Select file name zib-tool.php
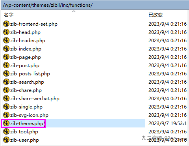 24,132
